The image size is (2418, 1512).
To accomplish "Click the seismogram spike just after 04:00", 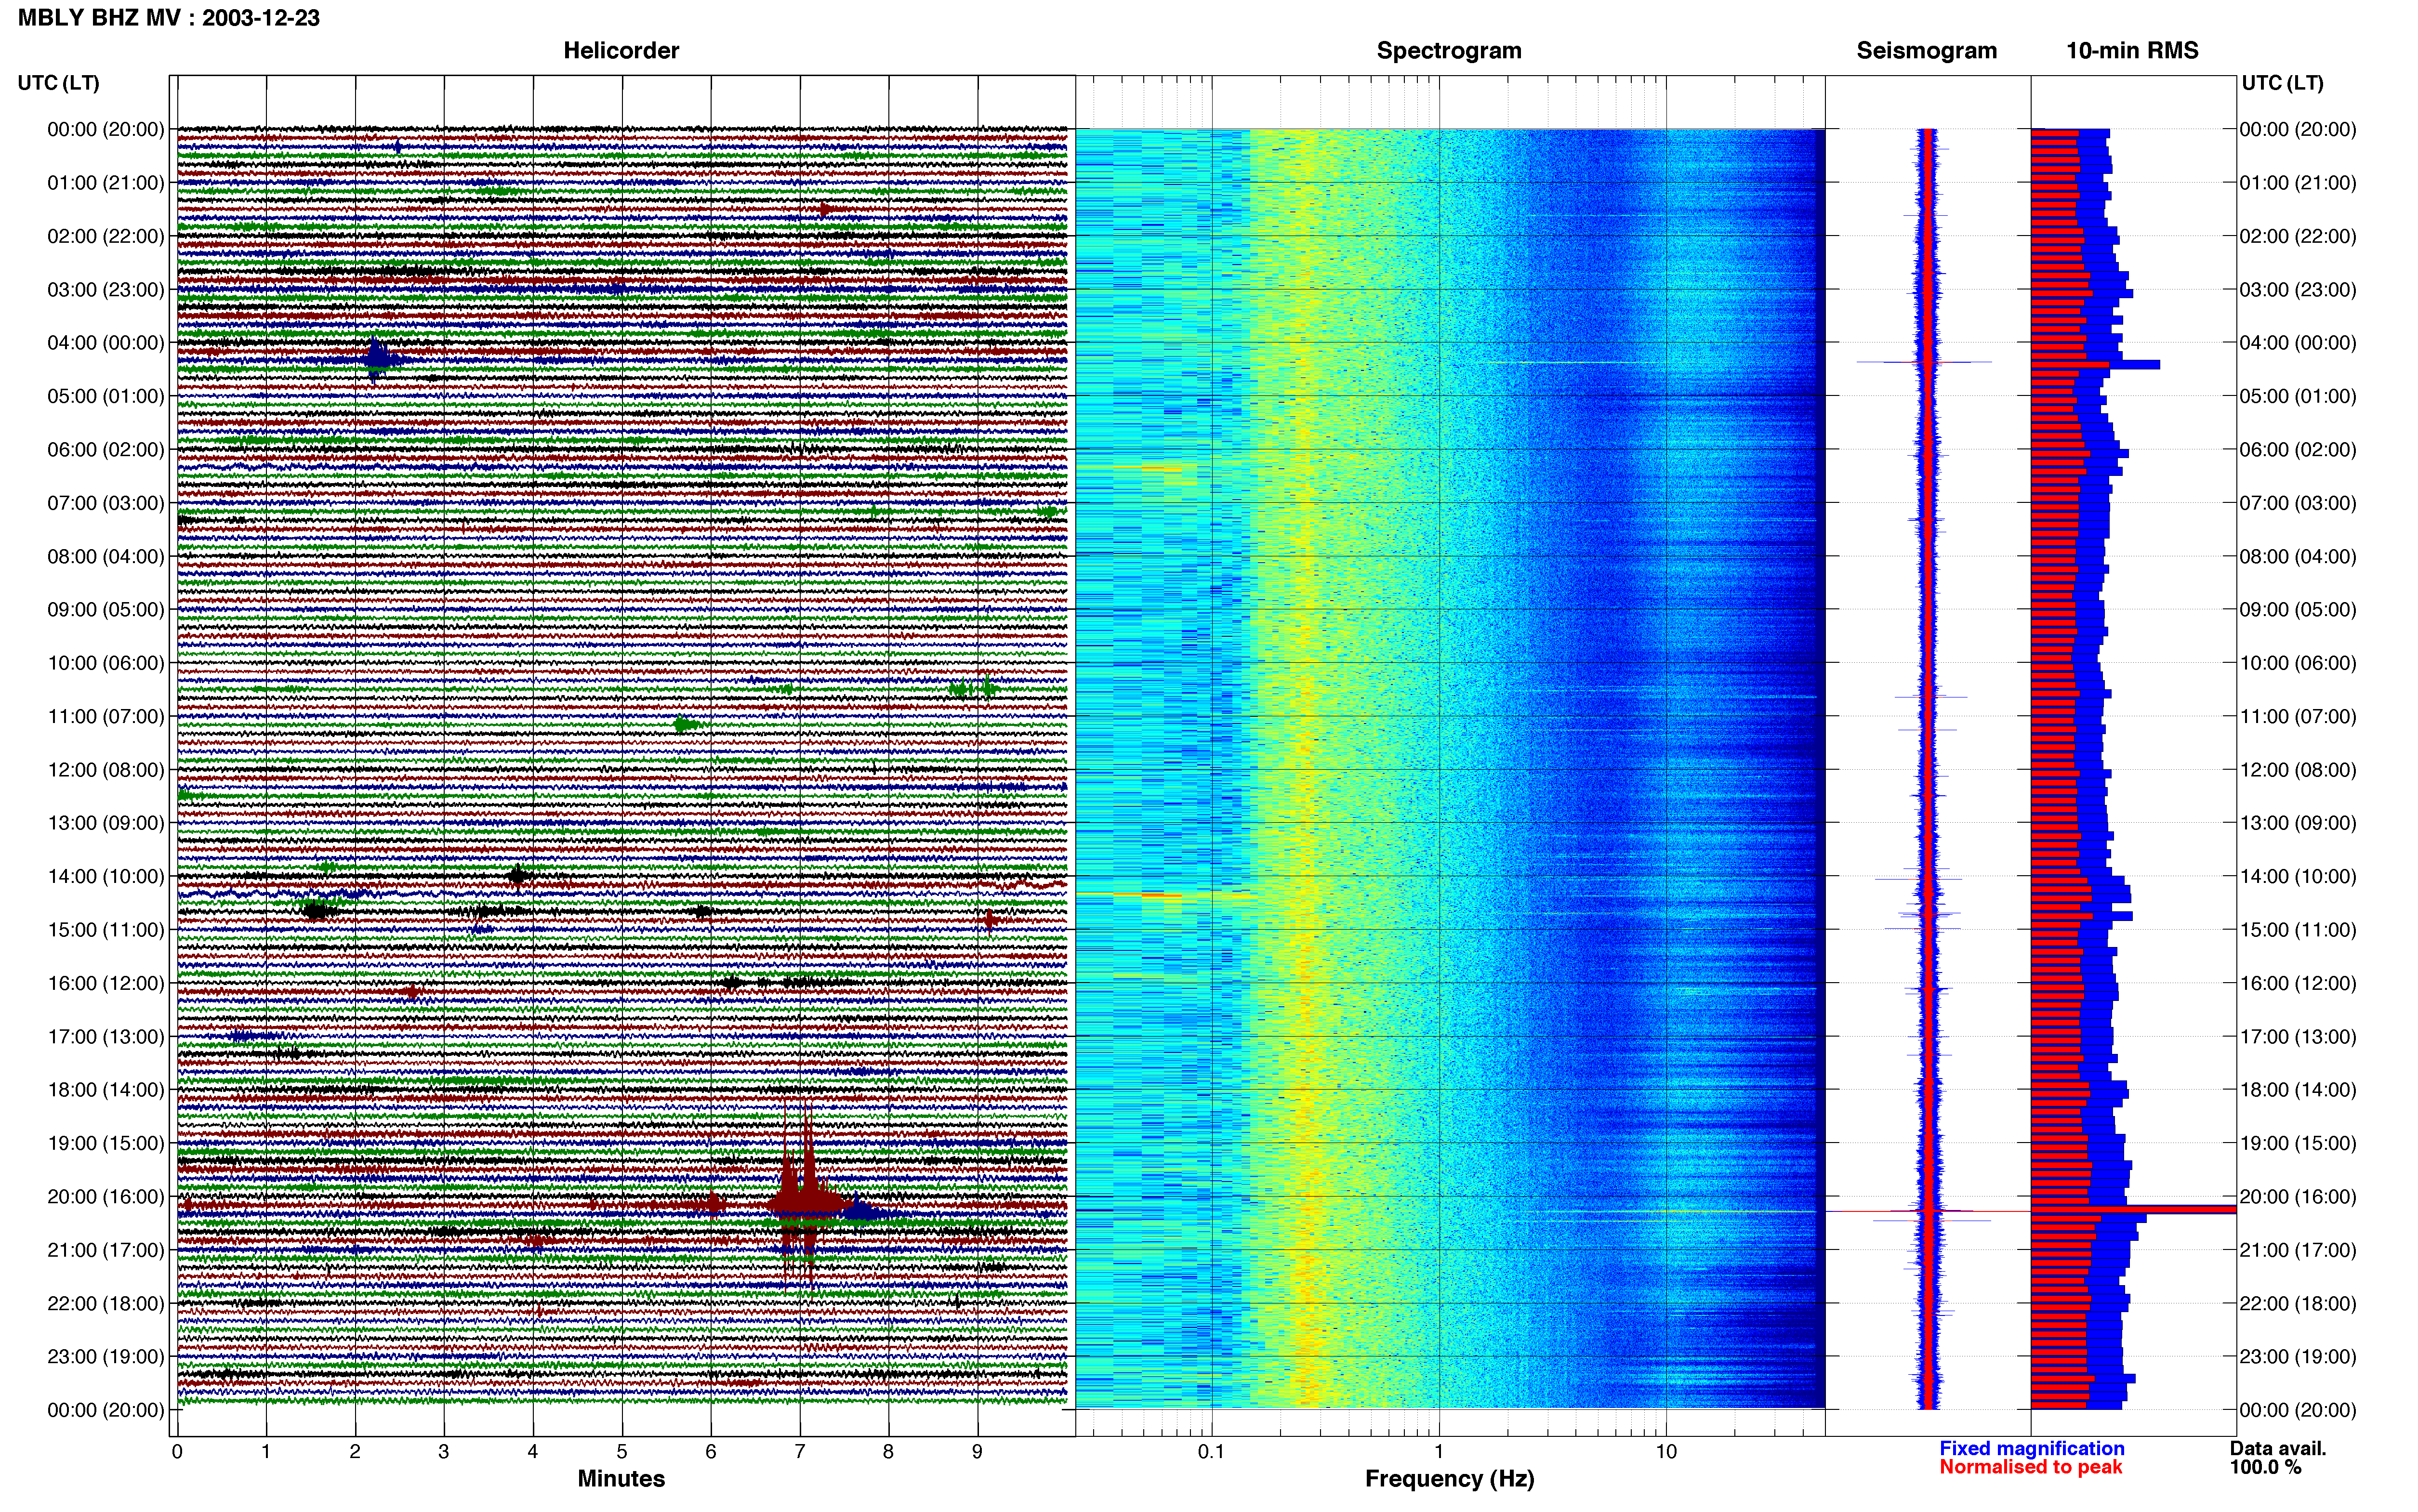I will (1925, 362).
